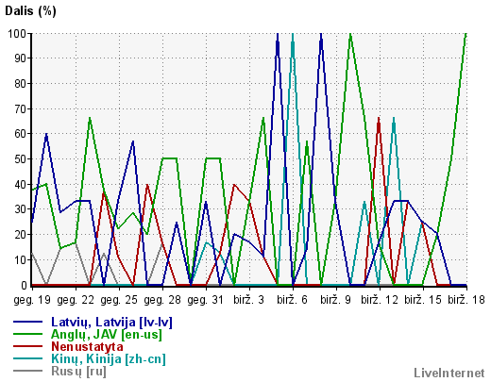
Task: Click the birž. 6 date axis label
Action: [293, 300]
